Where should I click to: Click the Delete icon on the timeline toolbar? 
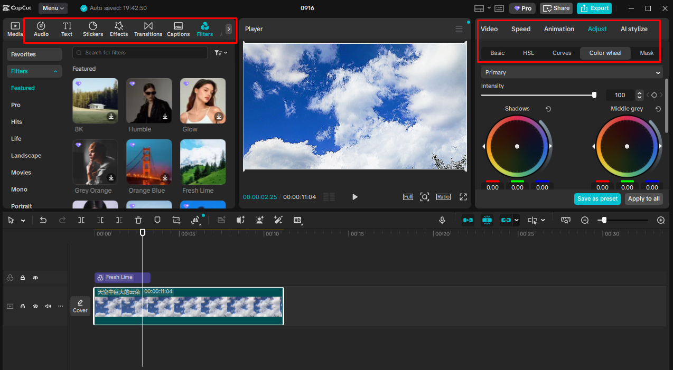click(x=138, y=220)
